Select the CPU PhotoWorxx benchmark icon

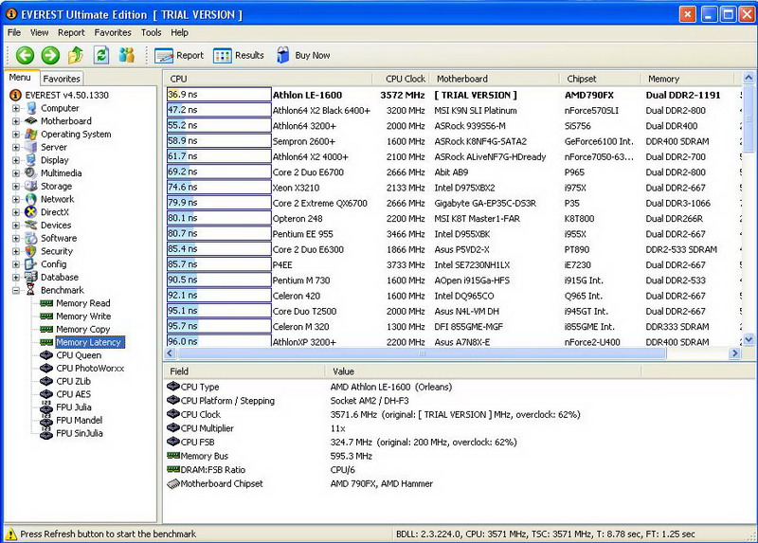[46, 369]
